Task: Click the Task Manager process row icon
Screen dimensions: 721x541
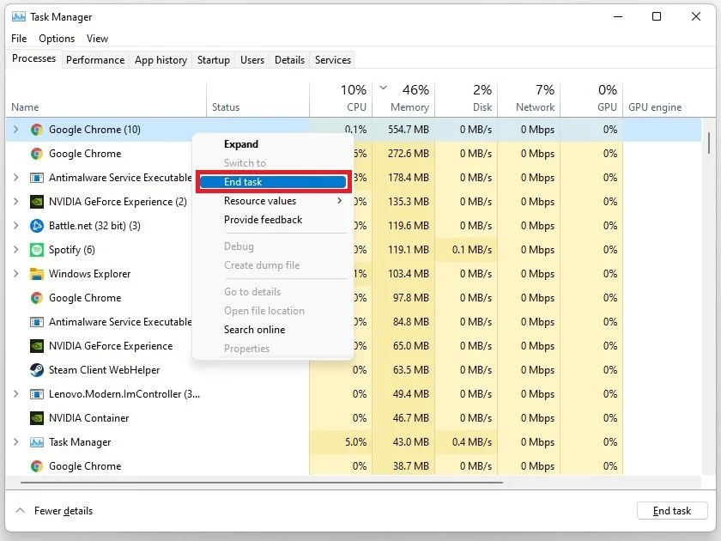Action: pyautogui.click(x=37, y=442)
